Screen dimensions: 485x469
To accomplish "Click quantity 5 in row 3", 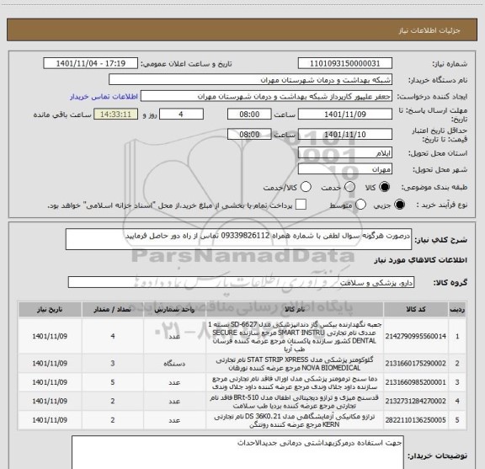I will 113,382.
